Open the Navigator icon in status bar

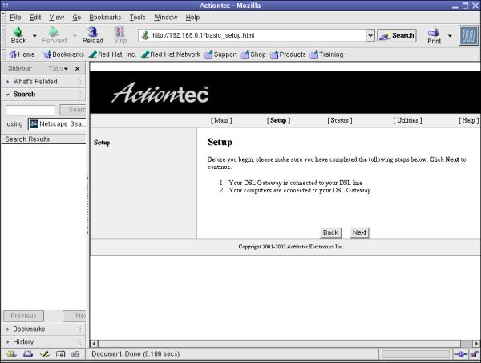pyautogui.click(x=11, y=354)
